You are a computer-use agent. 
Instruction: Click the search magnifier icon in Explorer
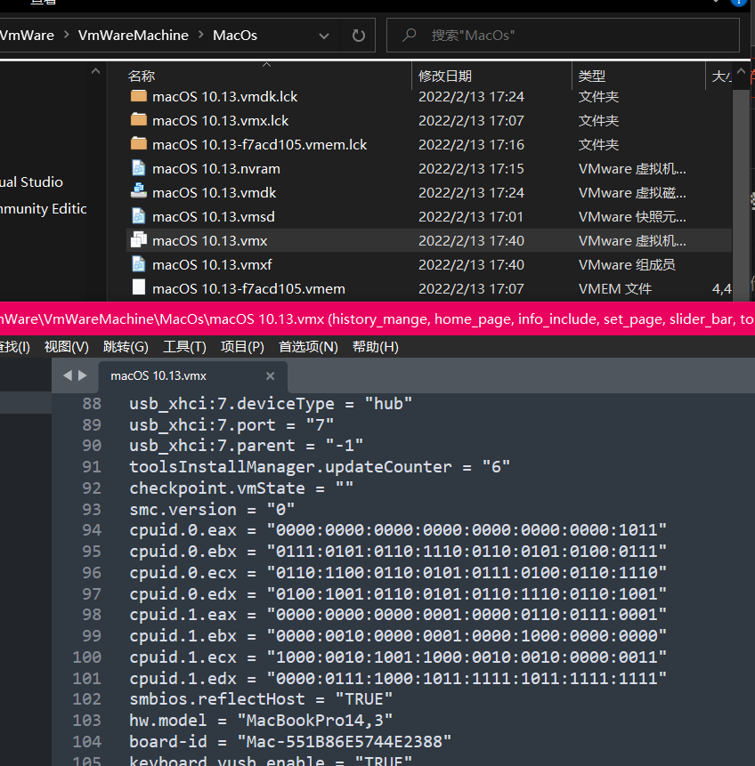click(x=409, y=35)
